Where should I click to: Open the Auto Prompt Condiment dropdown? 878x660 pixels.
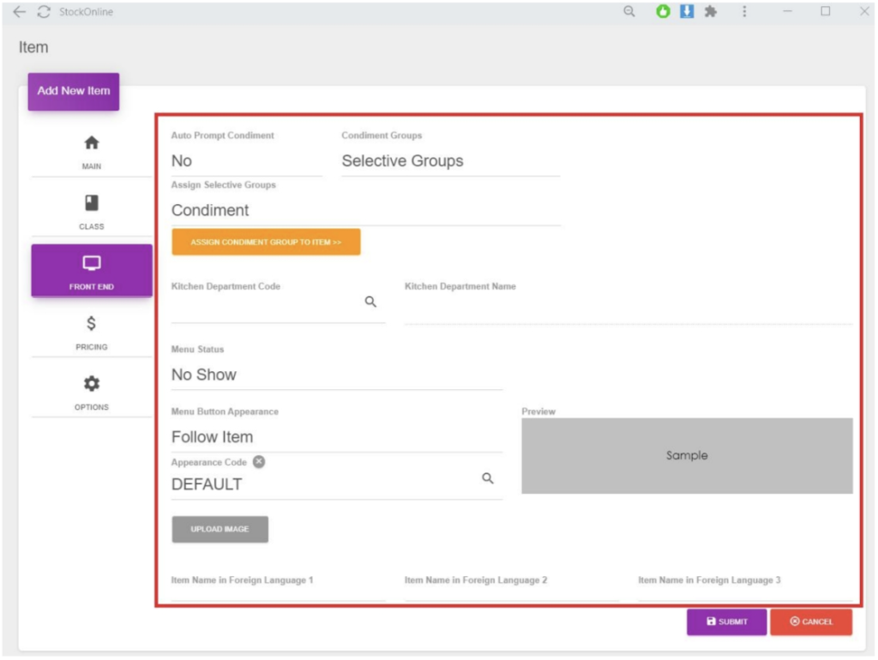[246, 161]
